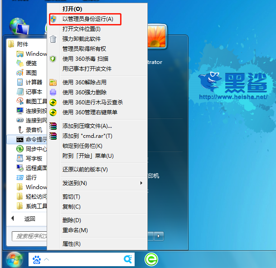Image resolution: width=276 pixels, height=268 pixels.
Task: Click WinRAR icon beside 添加到压缩文件
Action: 53,126
